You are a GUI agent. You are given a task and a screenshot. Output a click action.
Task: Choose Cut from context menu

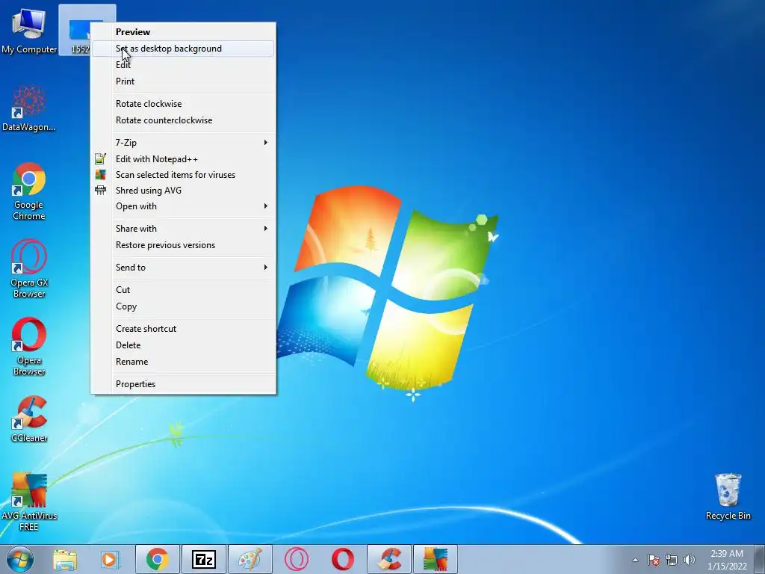point(184,290)
